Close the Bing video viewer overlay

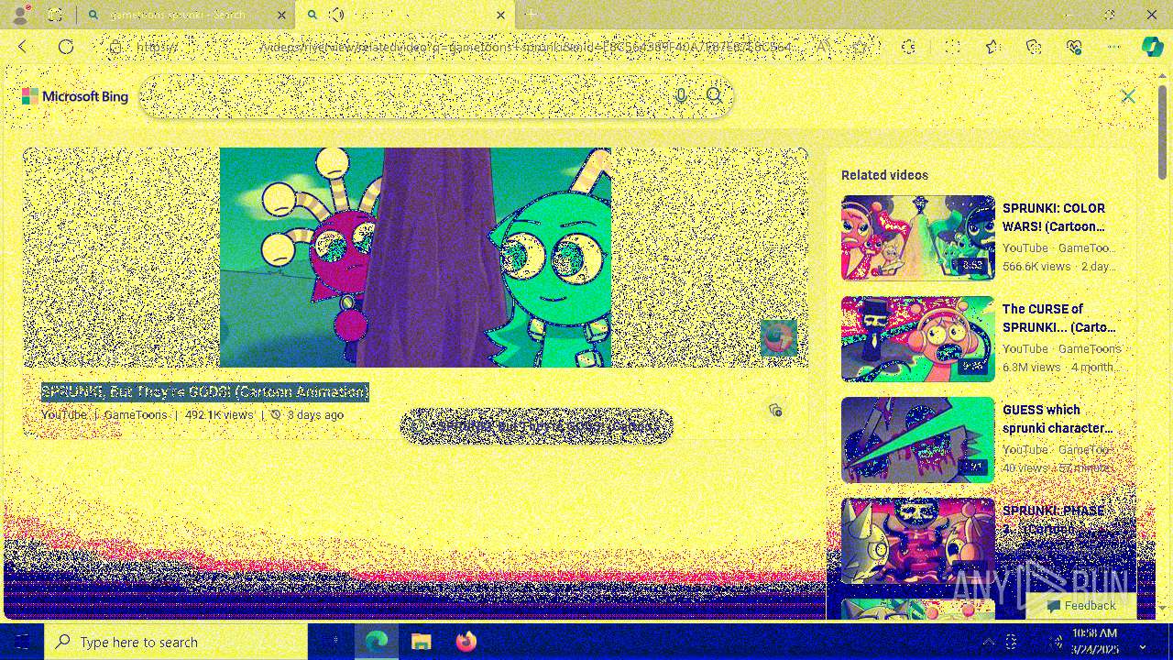(x=1128, y=96)
